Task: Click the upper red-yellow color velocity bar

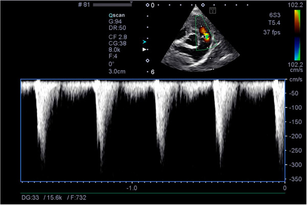Action: [x=297, y=21]
